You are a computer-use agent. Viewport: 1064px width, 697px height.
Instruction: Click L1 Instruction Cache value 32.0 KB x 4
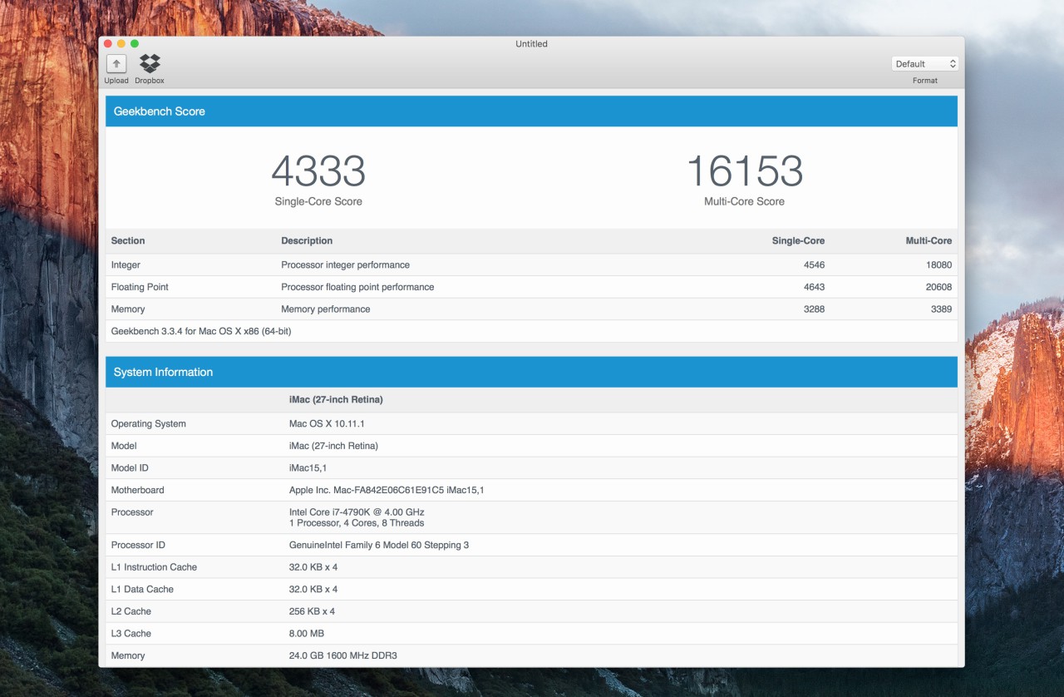coord(313,567)
